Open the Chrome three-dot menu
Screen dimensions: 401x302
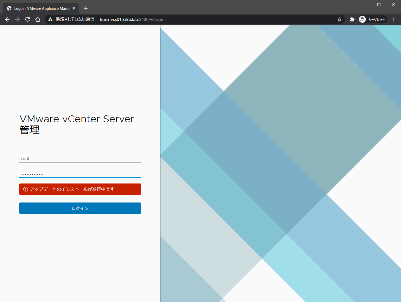click(394, 19)
